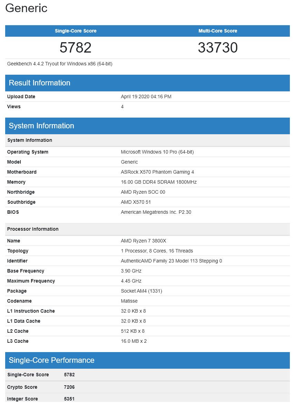Select the Multi-Core Score header
The height and width of the screenshot is (405, 294).
[x=218, y=31]
